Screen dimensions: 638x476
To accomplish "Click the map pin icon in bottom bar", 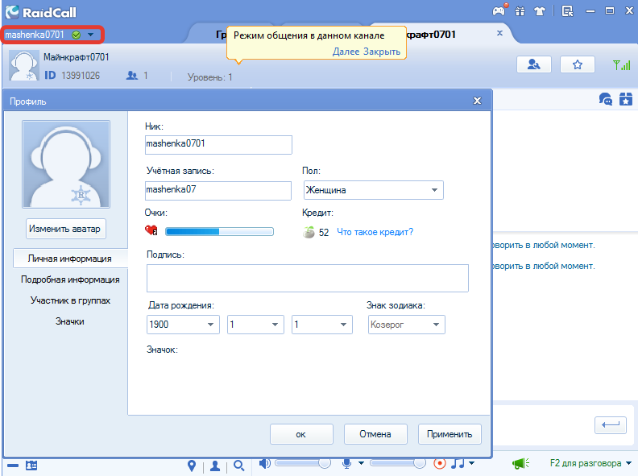I will (x=192, y=466).
